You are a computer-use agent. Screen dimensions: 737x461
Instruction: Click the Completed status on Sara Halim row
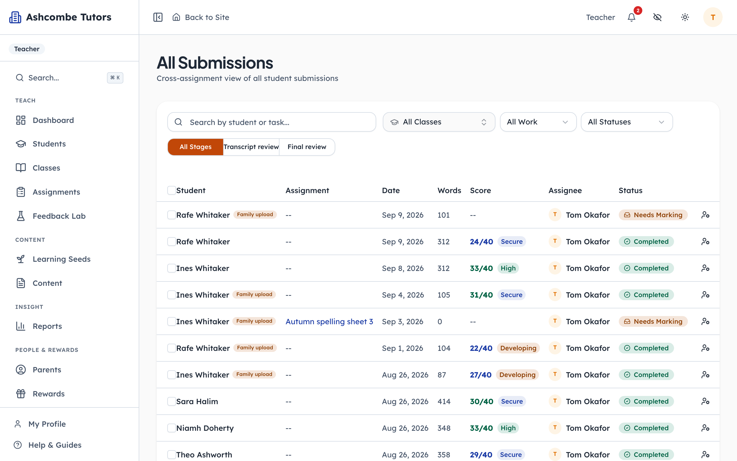(x=646, y=401)
